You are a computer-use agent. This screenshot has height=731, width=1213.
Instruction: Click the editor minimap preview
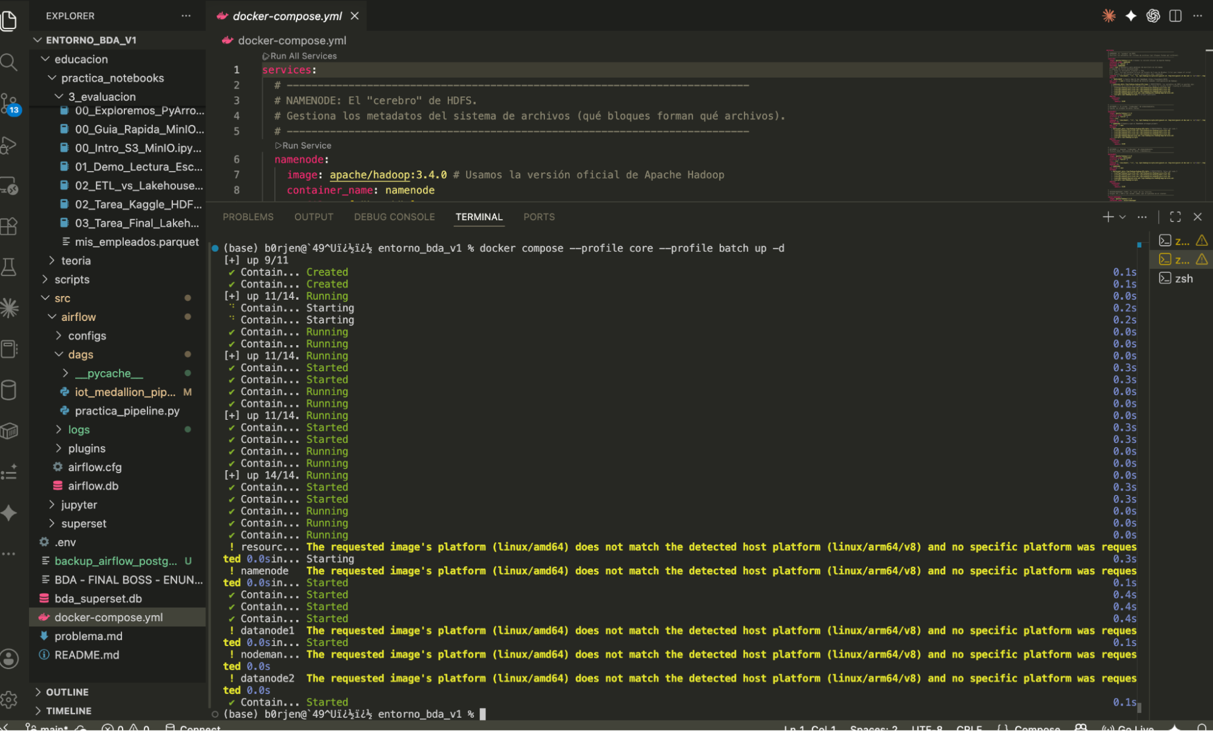pos(1156,124)
